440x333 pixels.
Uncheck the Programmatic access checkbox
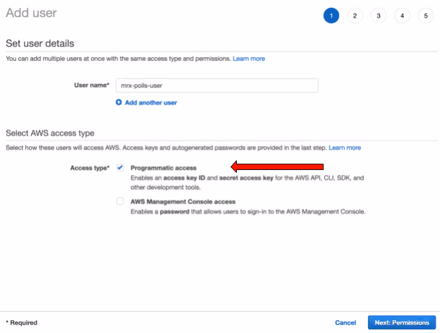120,168
